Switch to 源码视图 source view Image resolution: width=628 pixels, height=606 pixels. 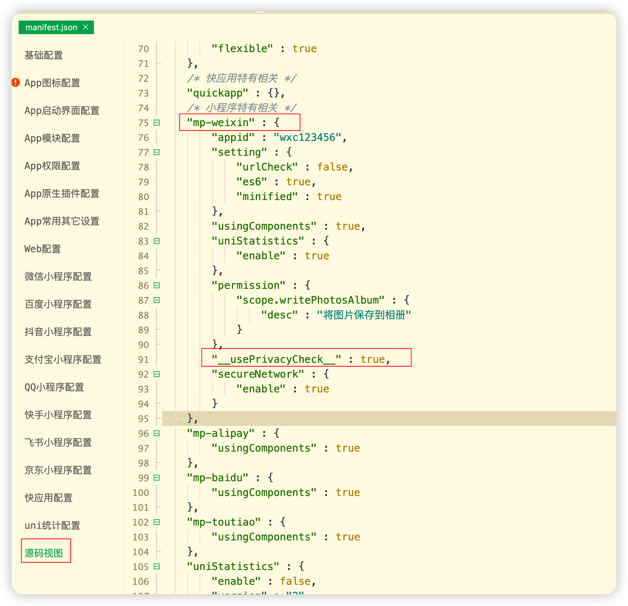[44, 553]
